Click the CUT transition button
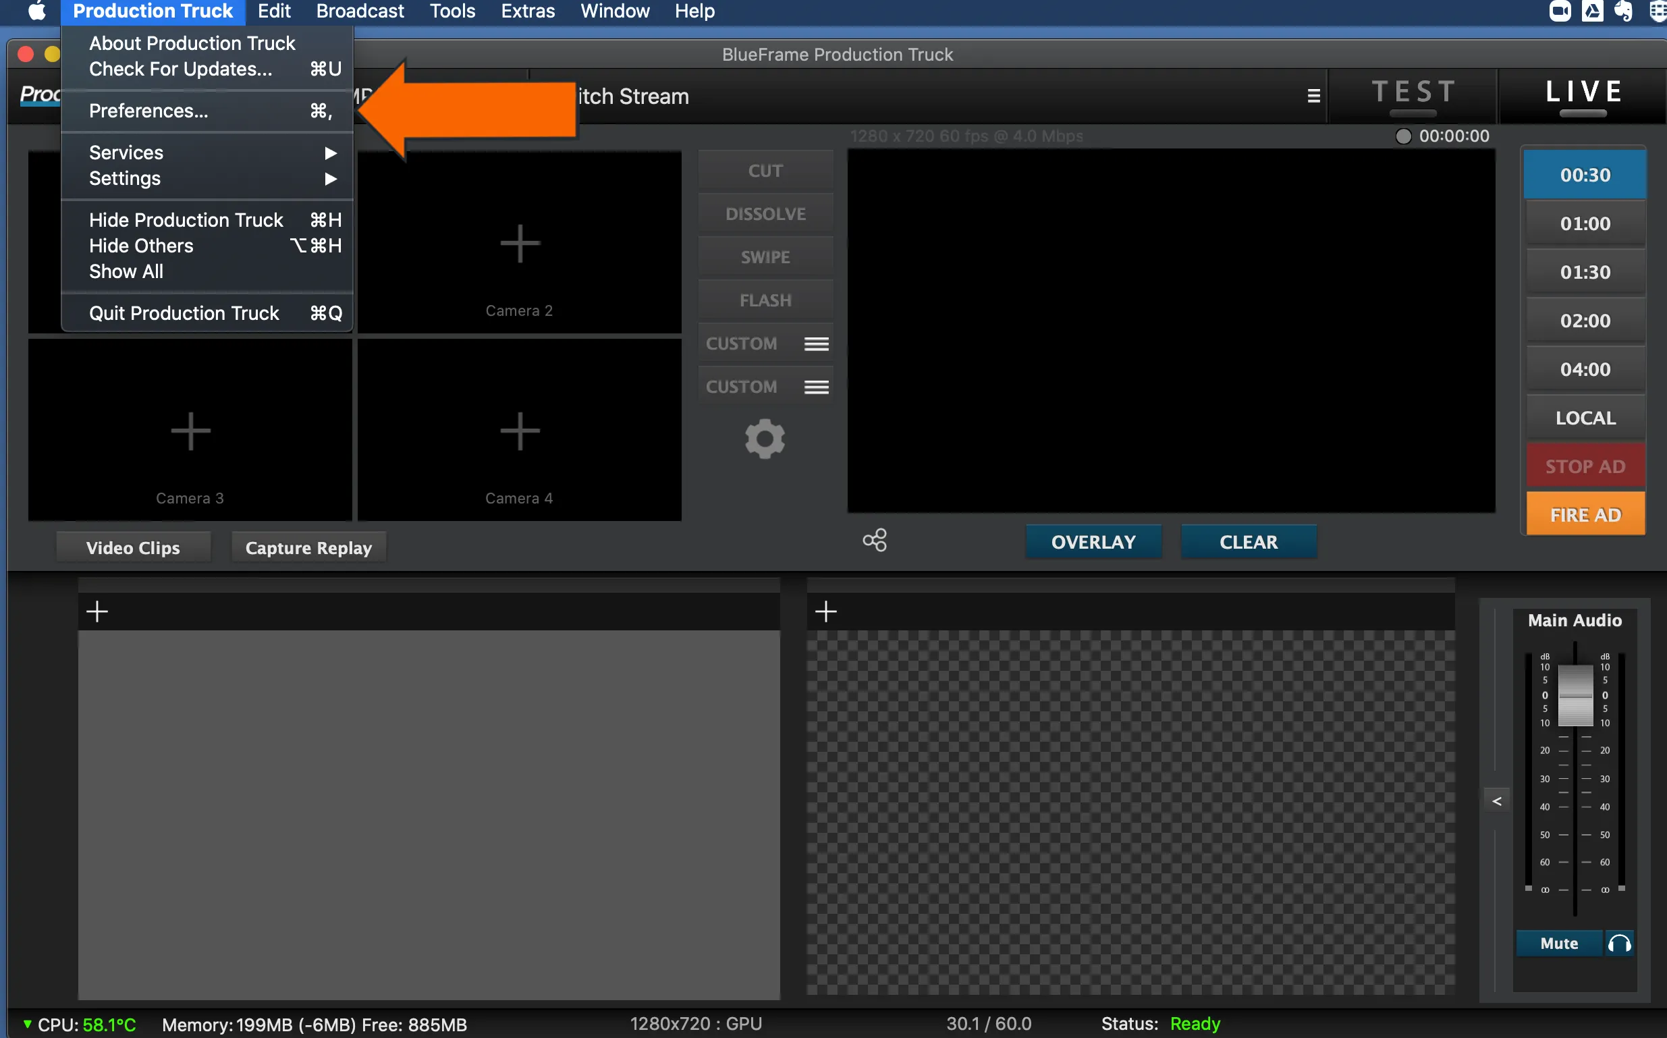This screenshot has width=1667, height=1038. (765, 170)
